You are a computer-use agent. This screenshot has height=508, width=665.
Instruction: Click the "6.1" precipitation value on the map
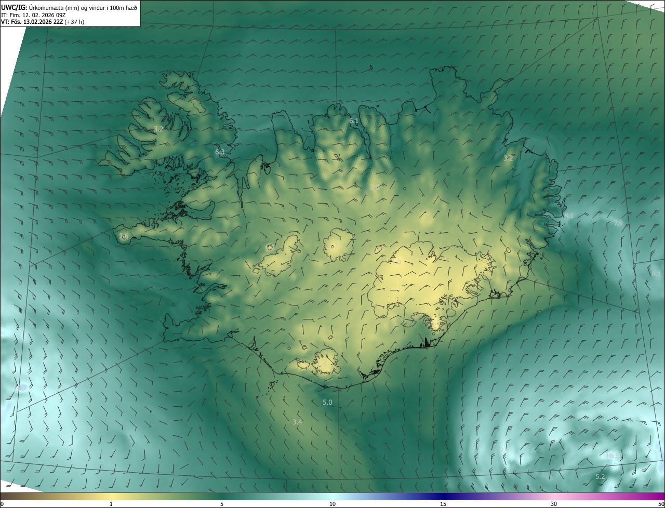click(354, 121)
